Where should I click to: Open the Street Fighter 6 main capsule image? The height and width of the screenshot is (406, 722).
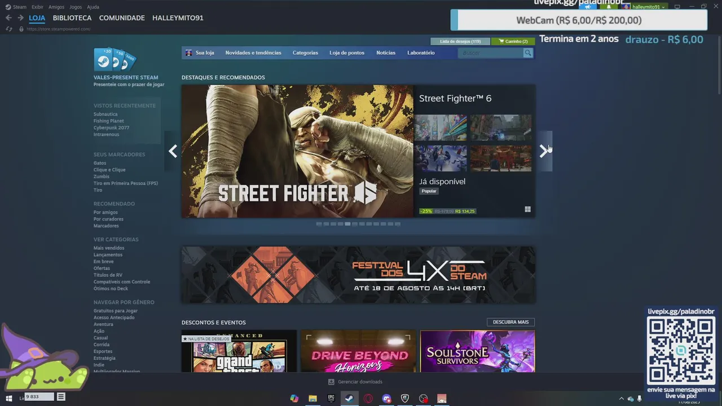[x=297, y=151]
